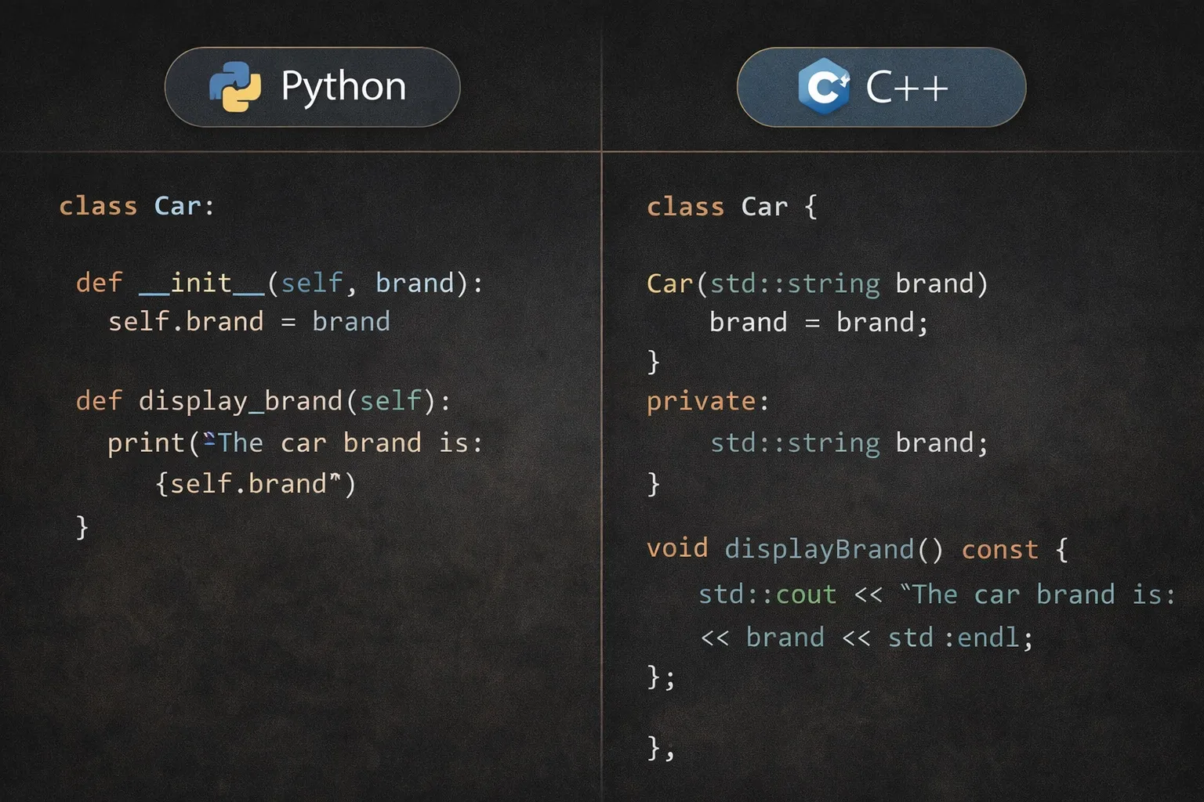Click the '__init__' method name
1204x802 pixels.
coord(201,283)
